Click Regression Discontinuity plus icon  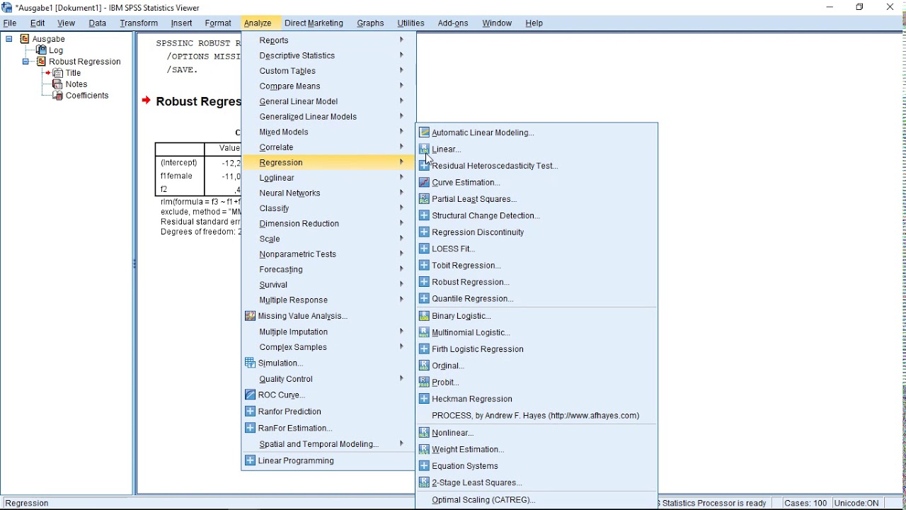click(425, 232)
